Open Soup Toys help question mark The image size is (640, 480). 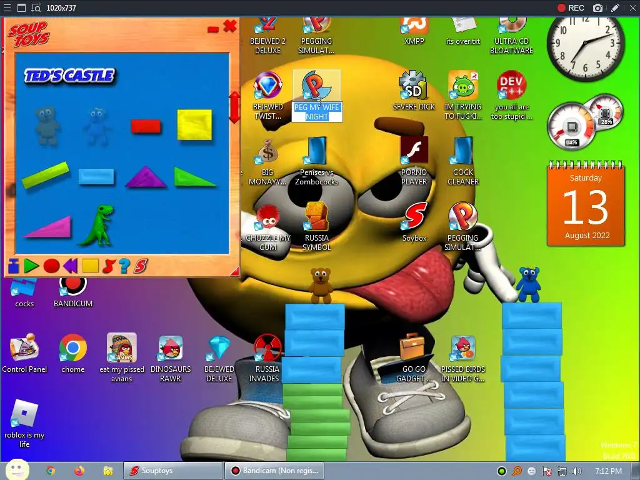124,266
